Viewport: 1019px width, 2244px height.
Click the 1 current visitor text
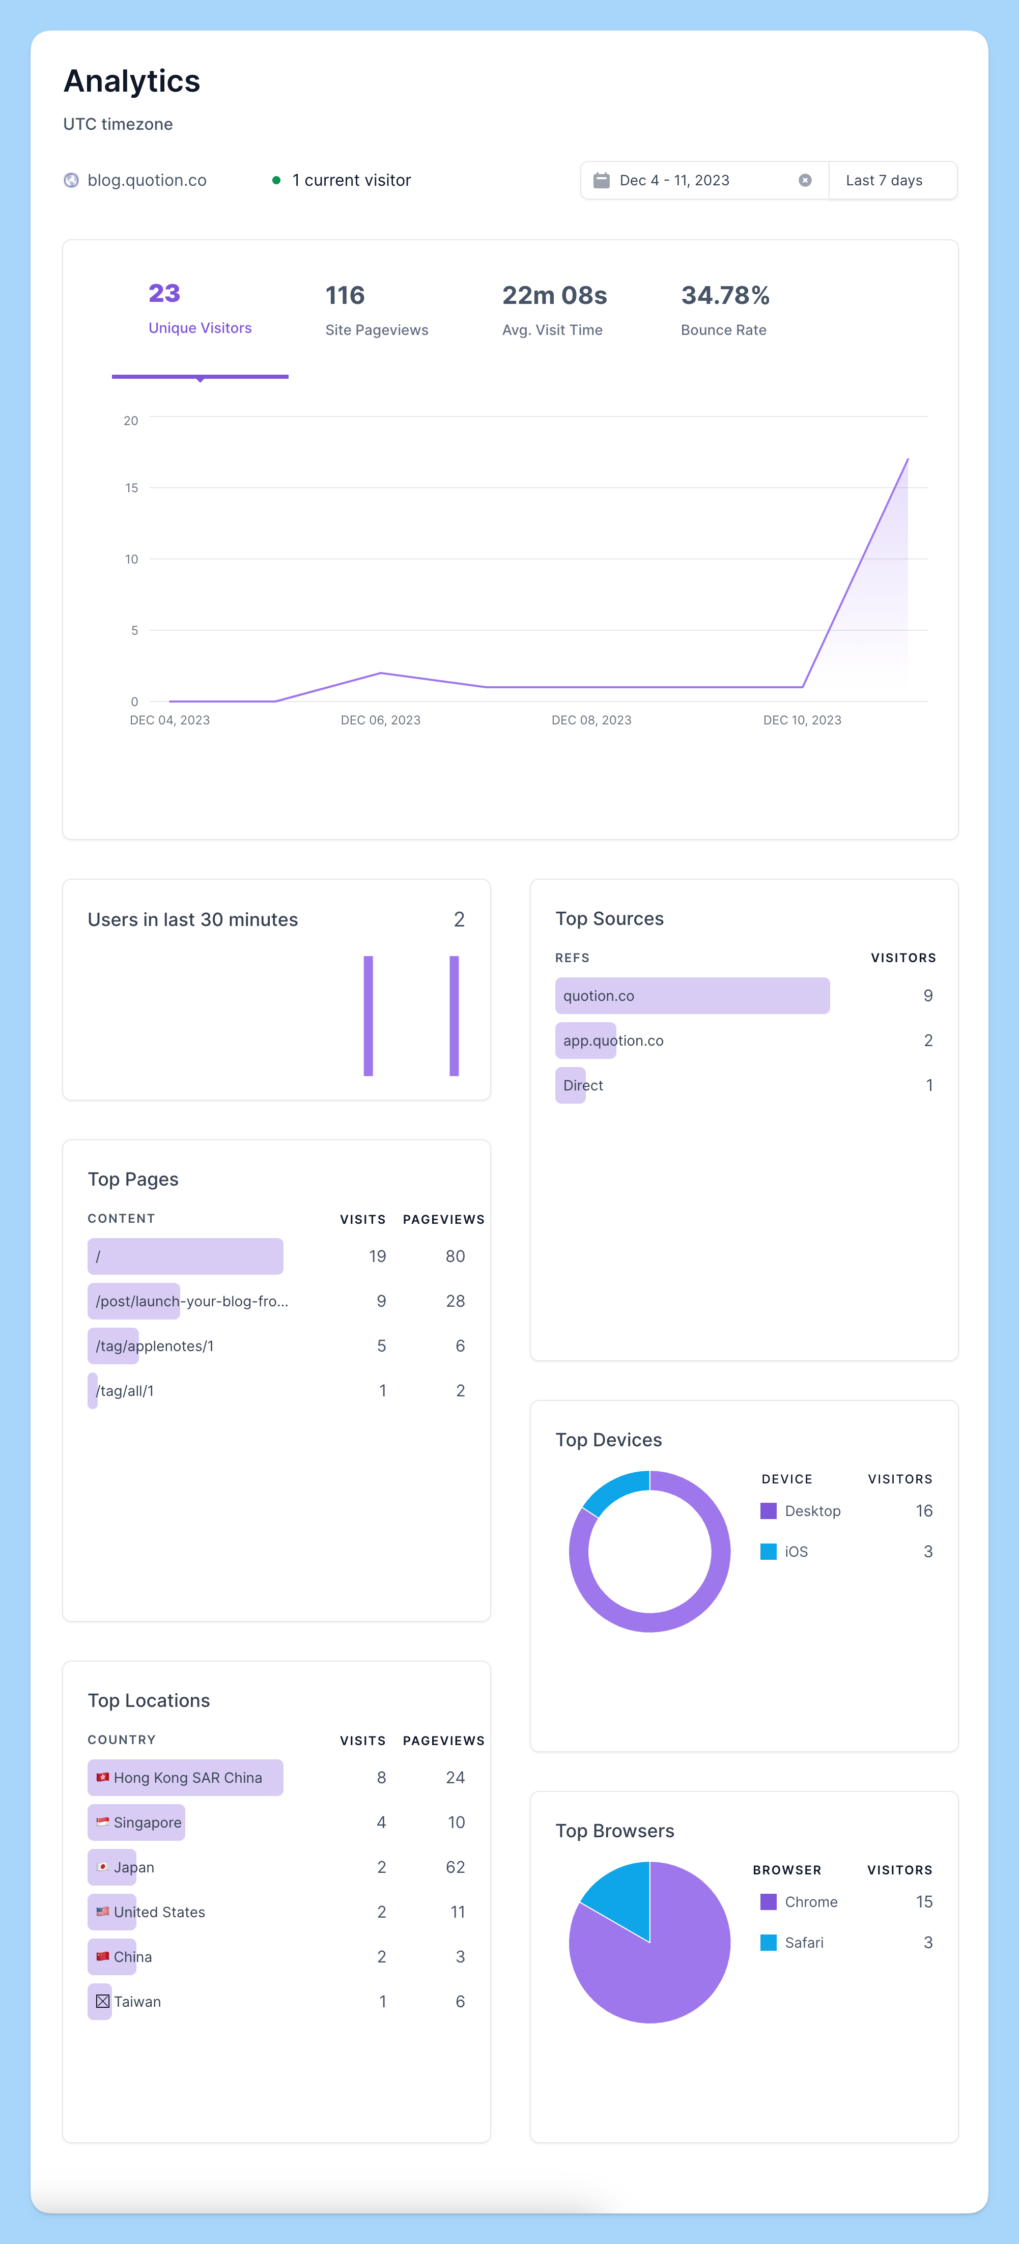tap(351, 180)
